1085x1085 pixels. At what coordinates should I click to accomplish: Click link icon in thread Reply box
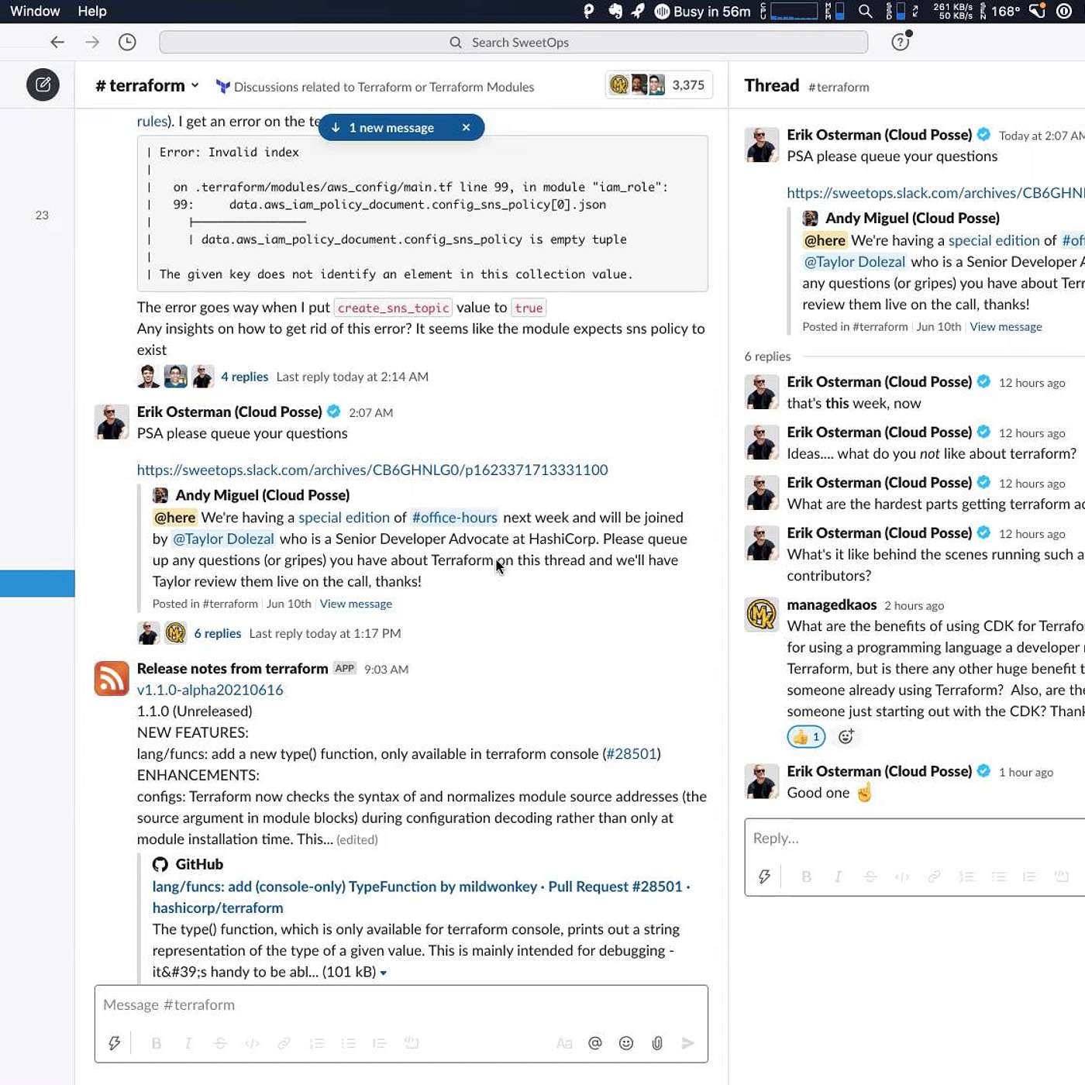pos(934,877)
